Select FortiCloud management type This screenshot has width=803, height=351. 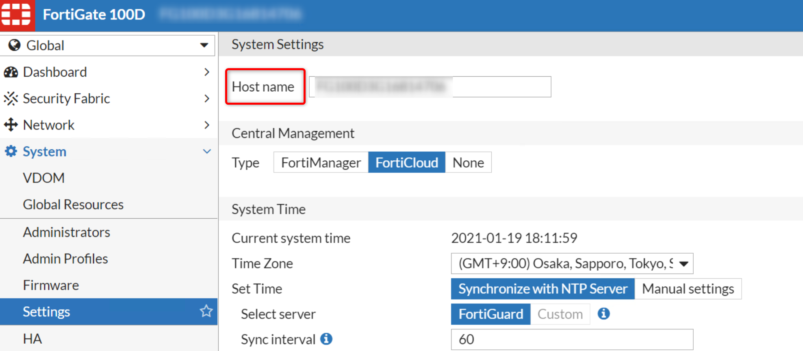[x=406, y=163]
